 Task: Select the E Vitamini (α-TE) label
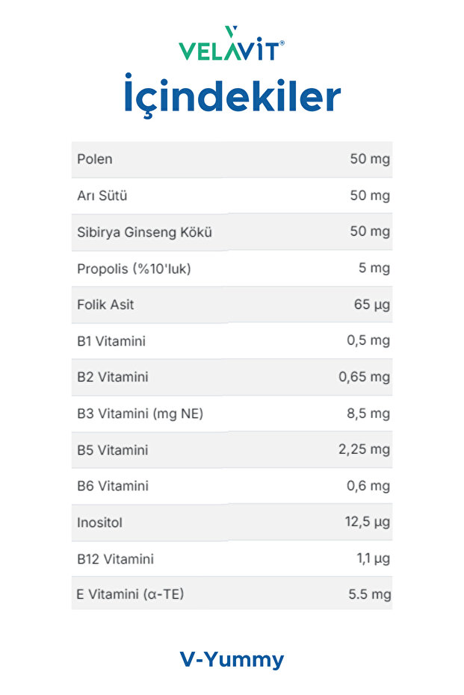(x=130, y=595)
